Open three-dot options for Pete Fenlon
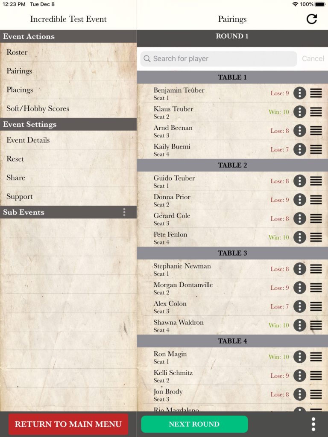The width and height of the screenshot is (328, 437). [x=299, y=237]
